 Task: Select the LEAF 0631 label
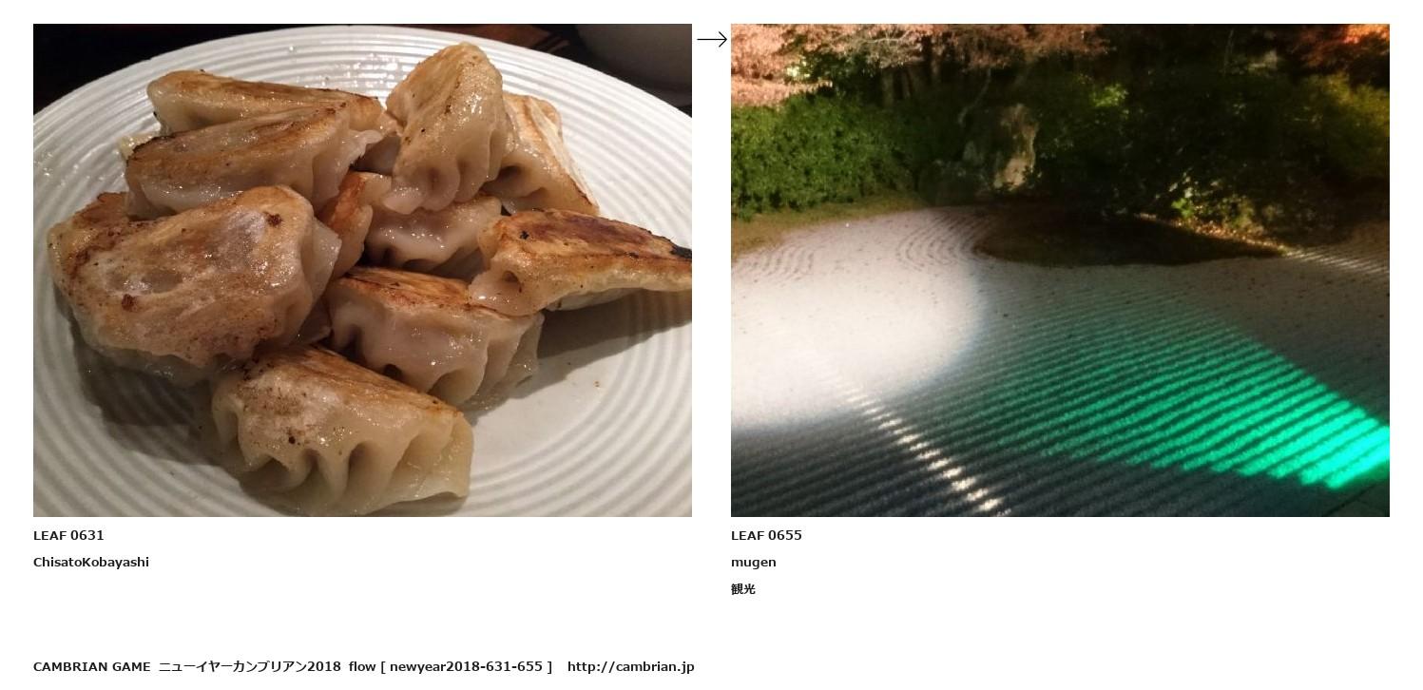coord(68,535)
